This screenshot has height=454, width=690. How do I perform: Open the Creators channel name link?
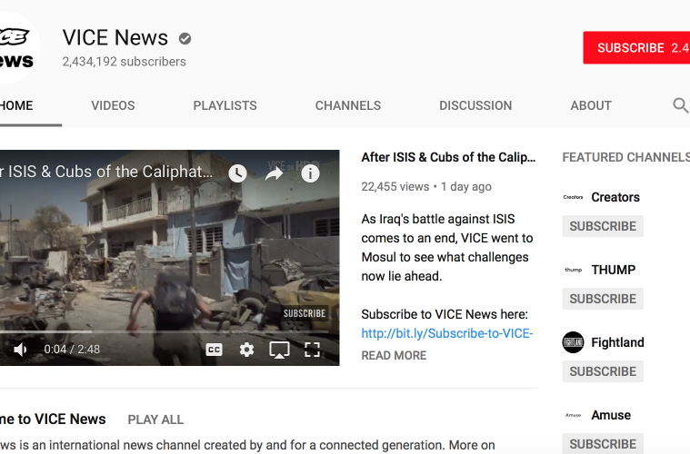[x=615, y=197]
